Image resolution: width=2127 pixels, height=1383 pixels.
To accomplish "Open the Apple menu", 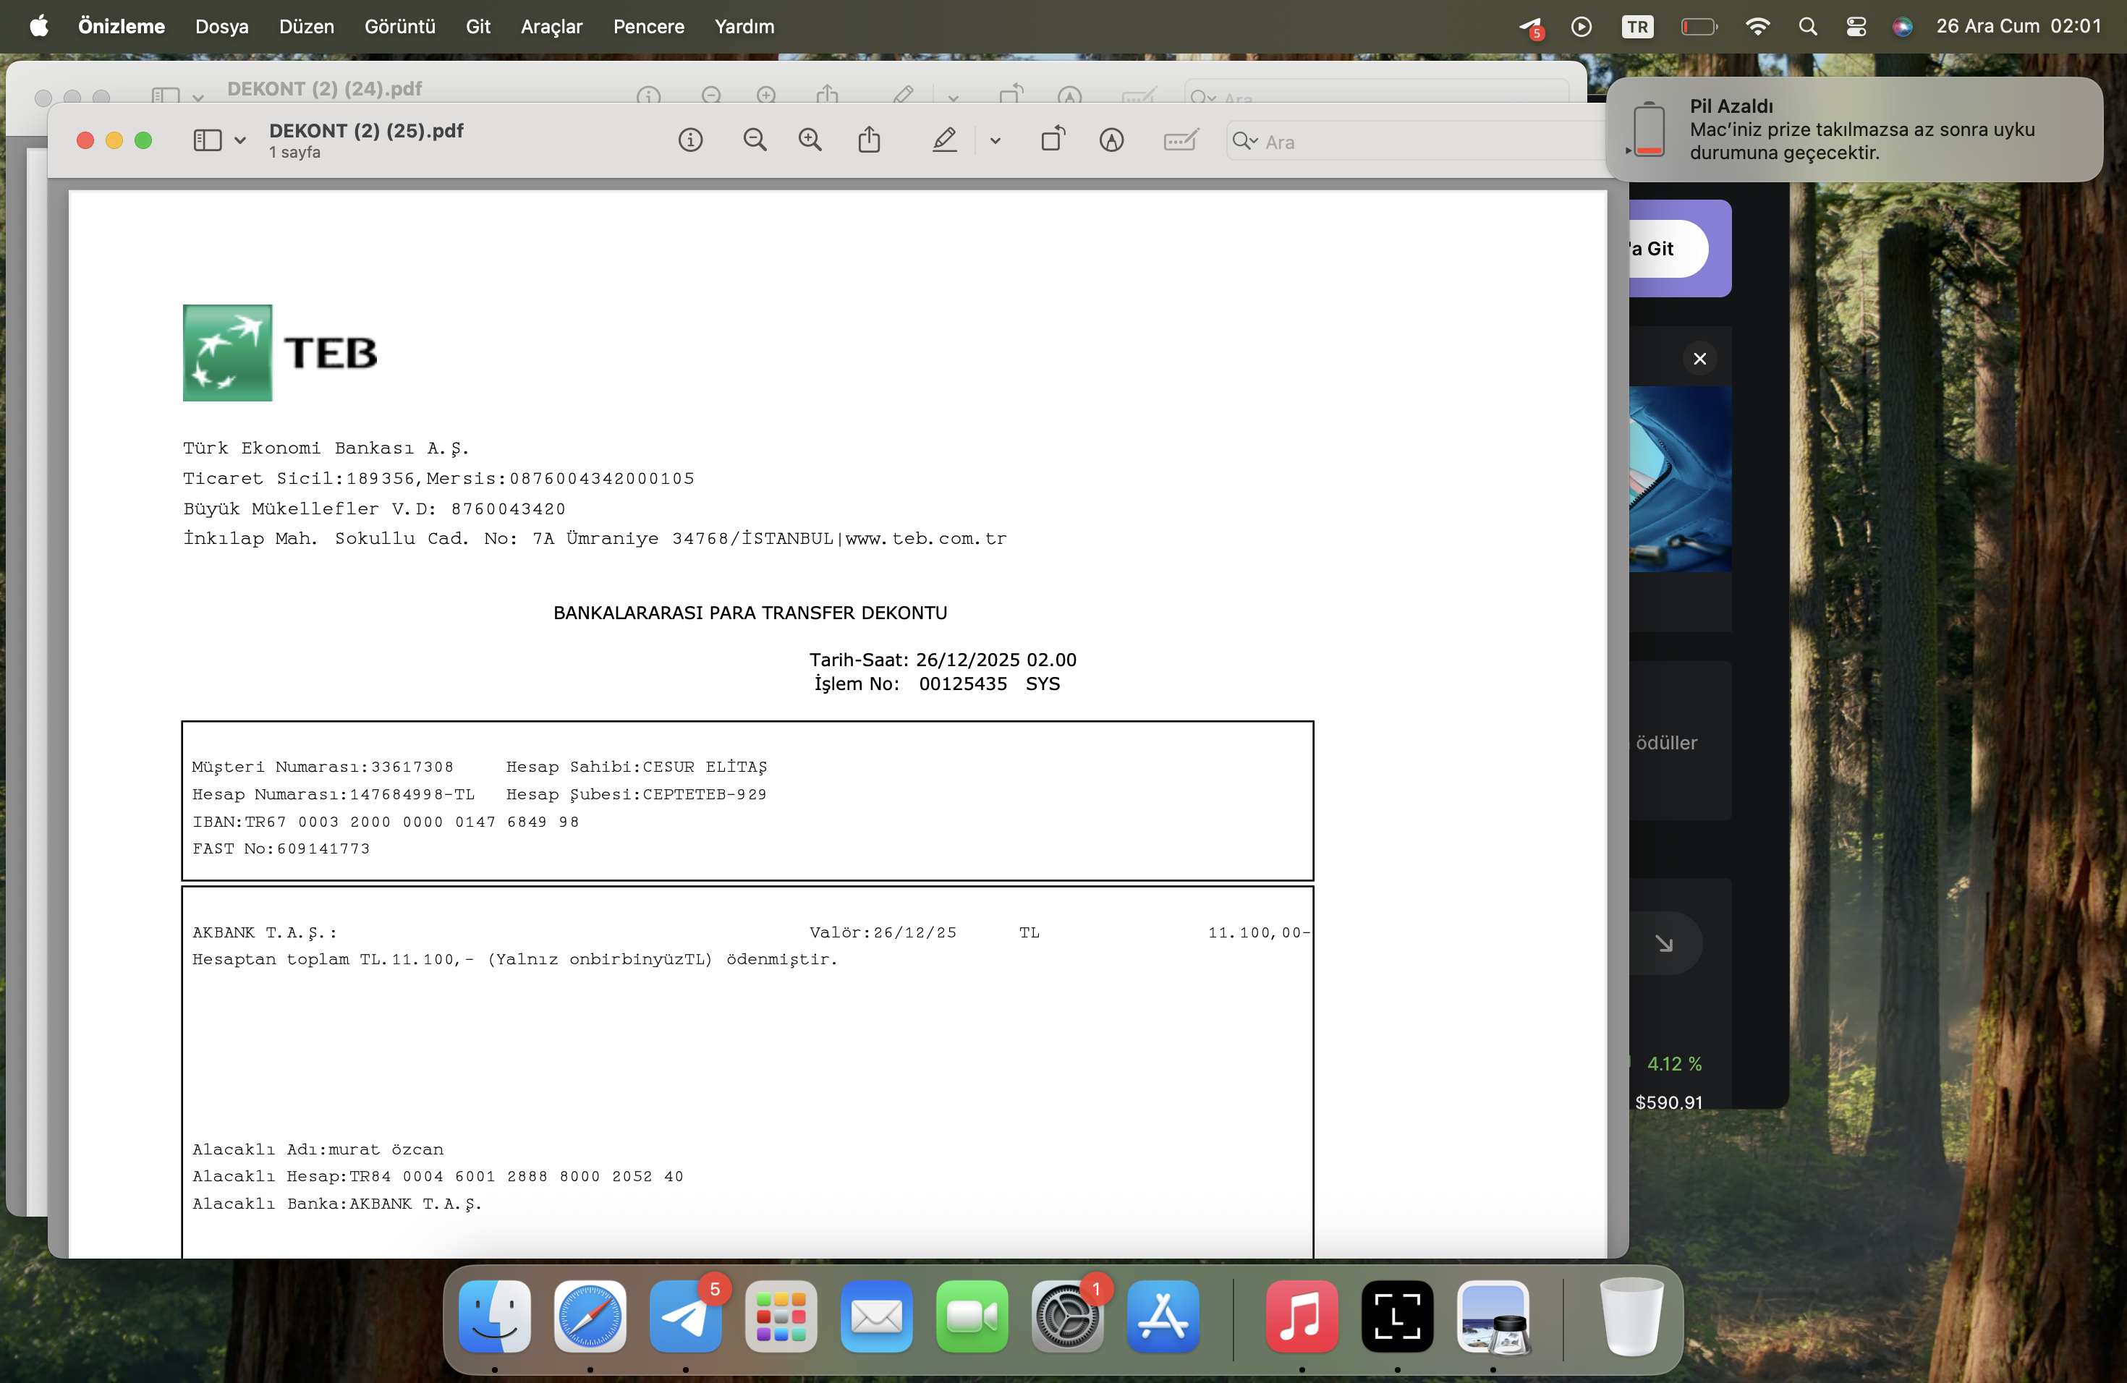I will (x=38, y=27).
